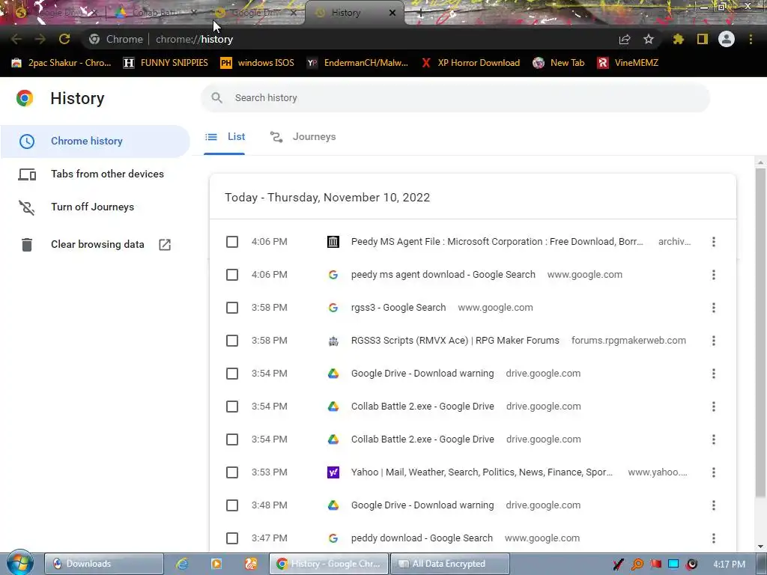767x575 pixels.
Task: Click the Yahoo favicon in history list
Action: coord(333,472)
